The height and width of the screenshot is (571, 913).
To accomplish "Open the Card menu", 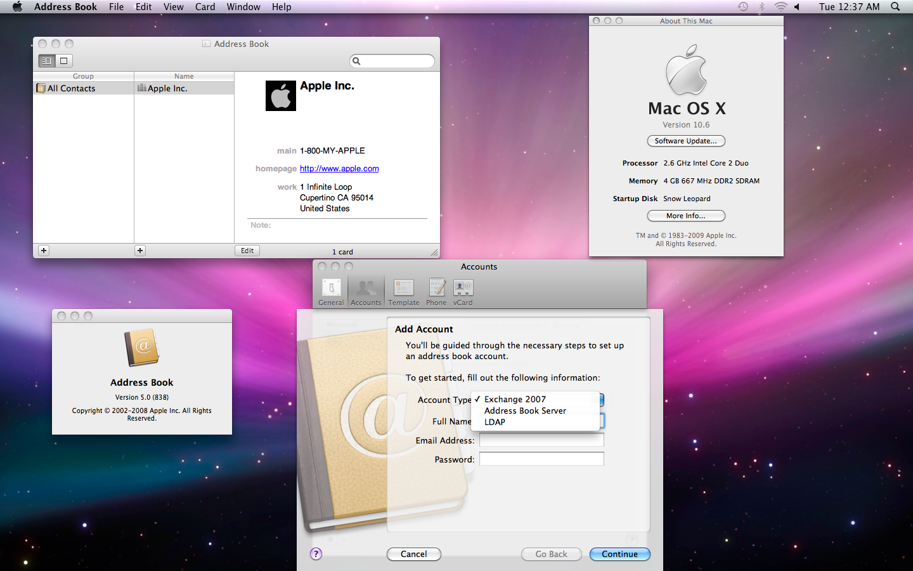I will (205, 7).
